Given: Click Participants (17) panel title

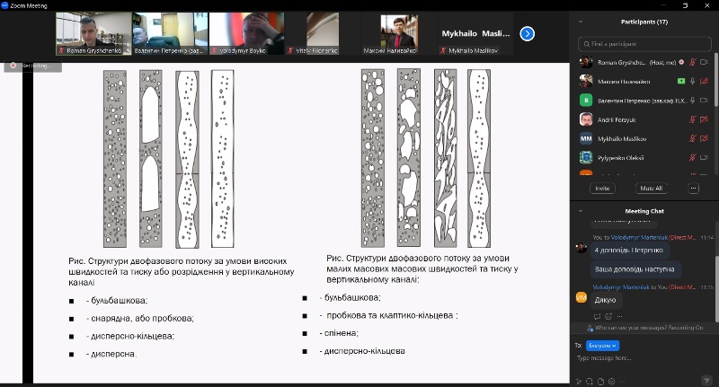Looking at the screenshot, I should [644, 22].
